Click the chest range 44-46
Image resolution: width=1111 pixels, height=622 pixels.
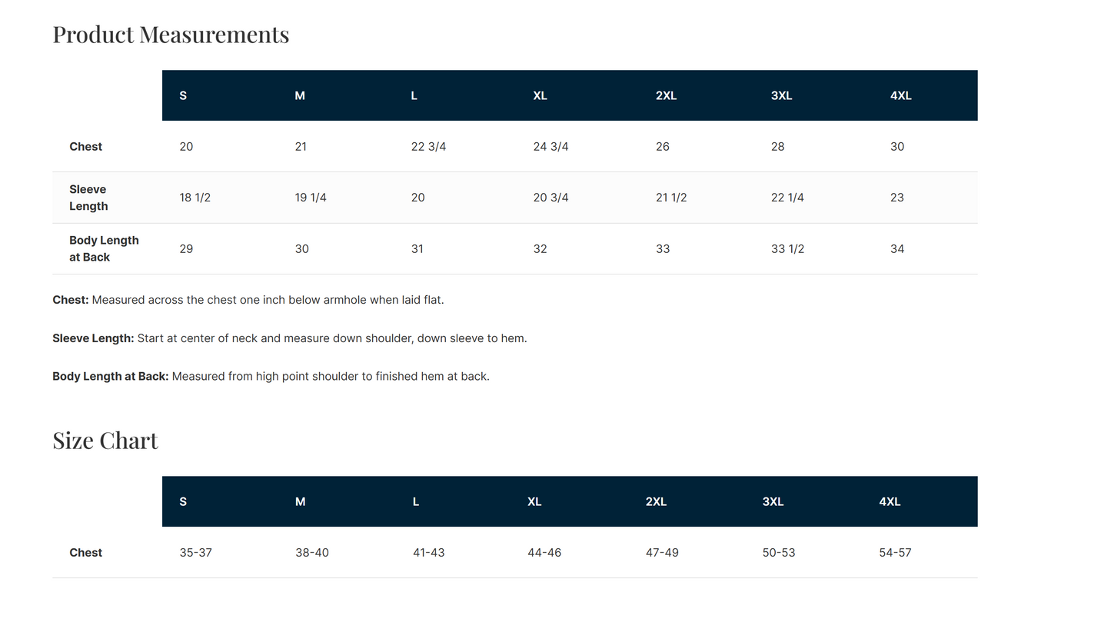[x=544, y=553]
